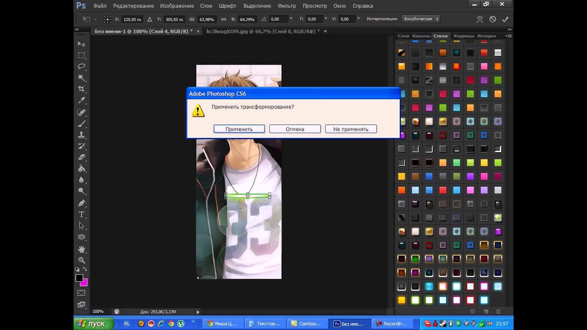Commit transform with the checkmark icon

505,19
